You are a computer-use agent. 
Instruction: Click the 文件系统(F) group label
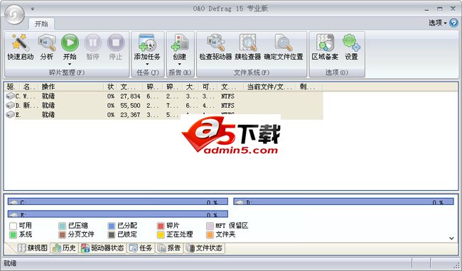pos(252,72)
